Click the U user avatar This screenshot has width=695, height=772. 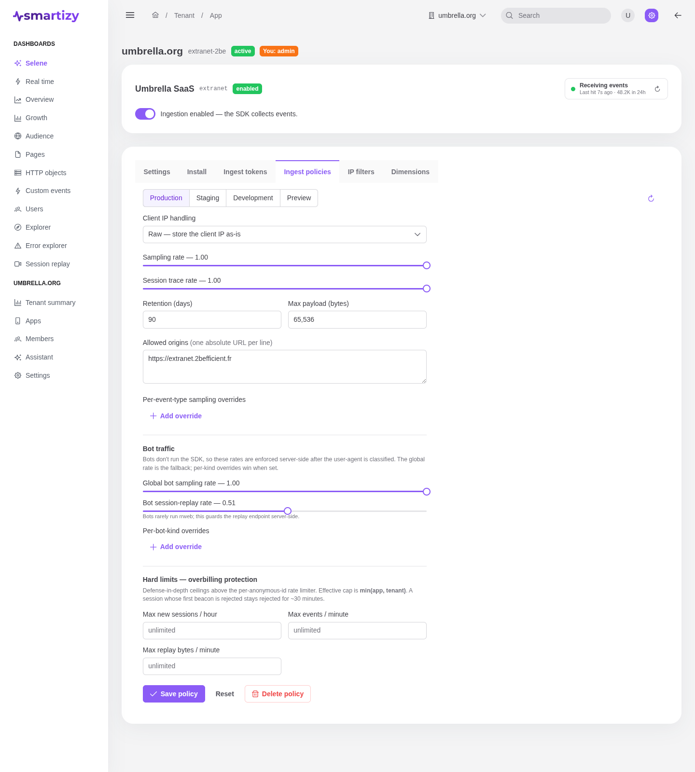click(x=628, y=15)
